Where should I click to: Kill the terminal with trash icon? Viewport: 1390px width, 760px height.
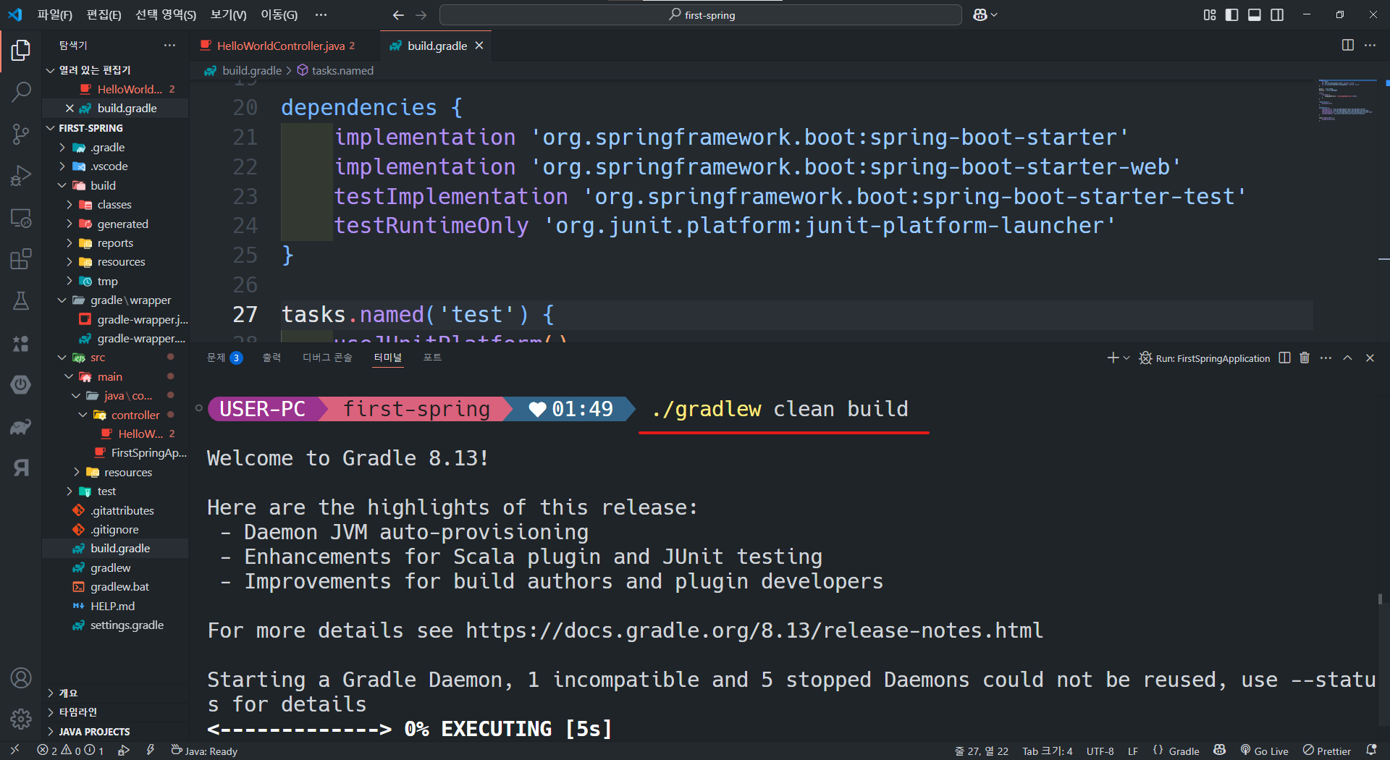[1305, 358]
